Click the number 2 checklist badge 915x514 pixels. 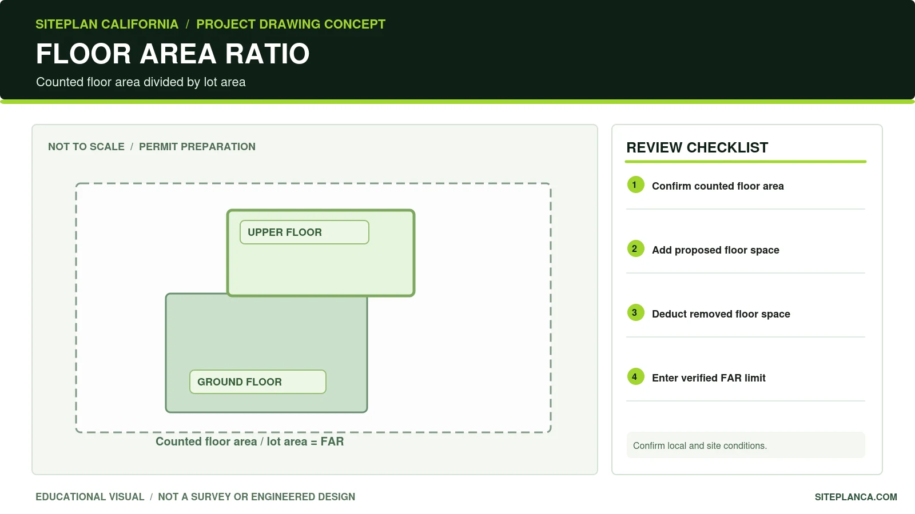(x=635, y=249)
